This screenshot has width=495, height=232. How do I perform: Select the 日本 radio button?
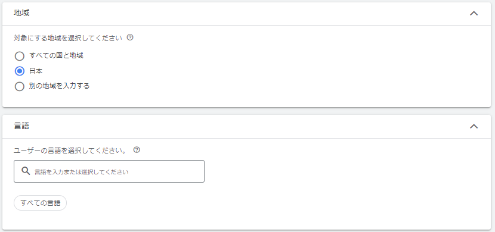(x=20, y=71)
